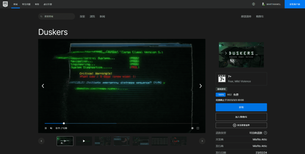Viewport: 305px width, 154px height.
Task: Select the thumbnail with play icon
Action: [x=84, y=141]
